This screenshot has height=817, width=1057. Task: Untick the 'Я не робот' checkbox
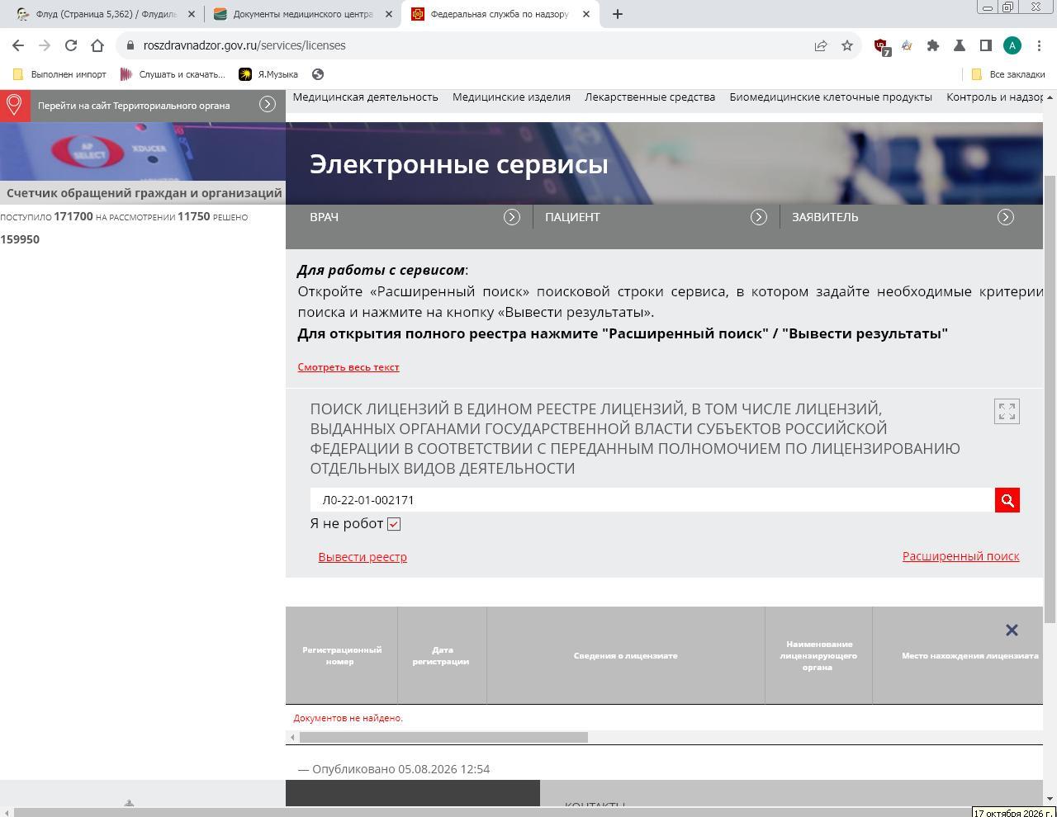point(394,524)
